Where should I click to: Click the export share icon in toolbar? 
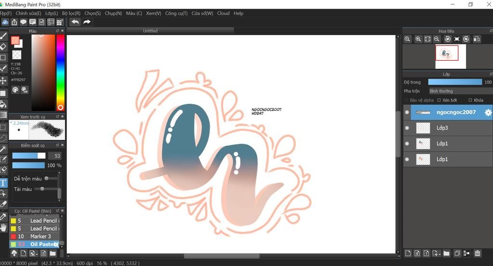[14, 22]
